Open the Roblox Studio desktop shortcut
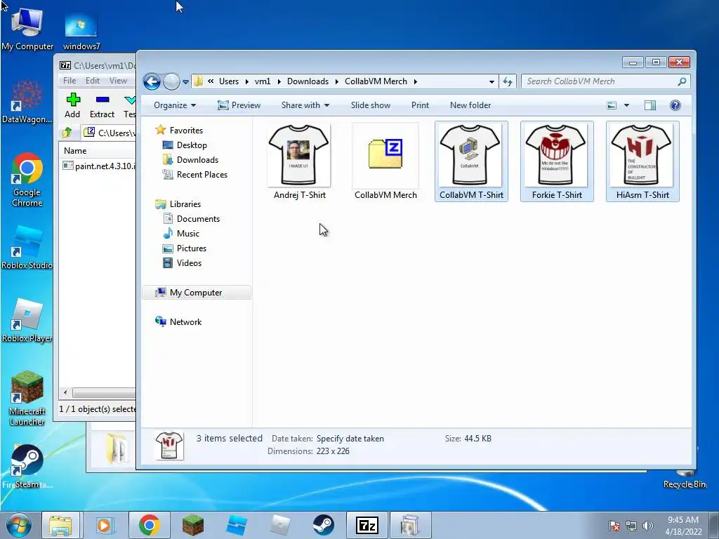The height and width of the screenshot is (539, 719). tap(27, 248)
